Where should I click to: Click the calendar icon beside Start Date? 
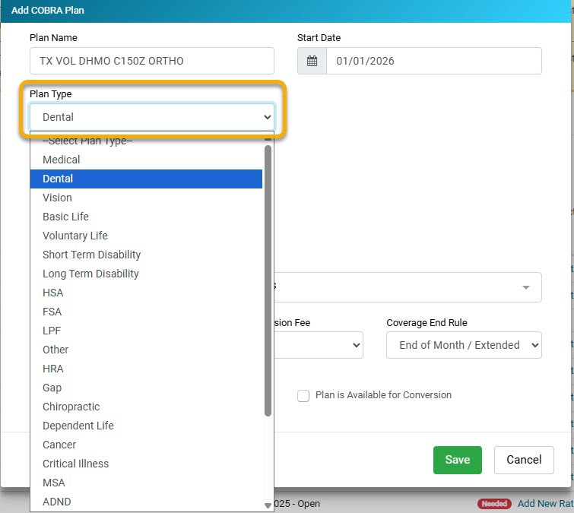312,61
